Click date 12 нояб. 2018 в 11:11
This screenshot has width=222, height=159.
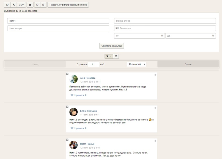tap(90, 82)
